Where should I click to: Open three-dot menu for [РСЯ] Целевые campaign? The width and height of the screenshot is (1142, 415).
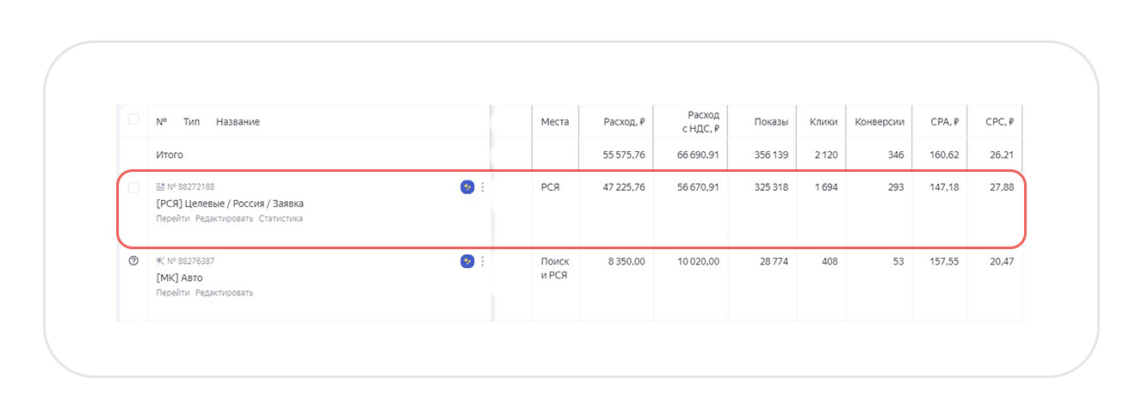[x=482, y=187]
